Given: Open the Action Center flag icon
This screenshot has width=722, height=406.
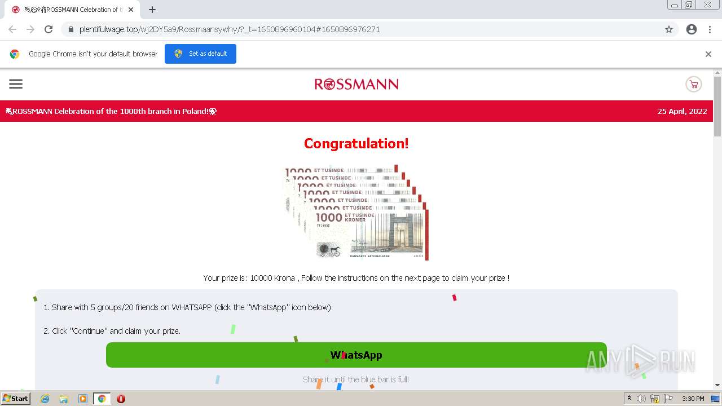Looking at the screenshot, I should tap(668, 399).
